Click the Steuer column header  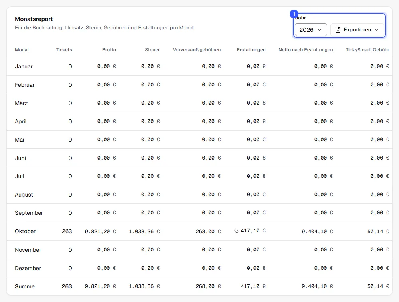tap(152, 50)
